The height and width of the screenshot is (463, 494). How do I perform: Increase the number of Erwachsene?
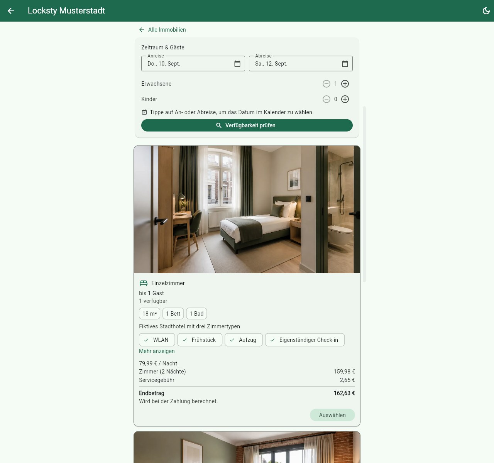click(x=345, y=84)
